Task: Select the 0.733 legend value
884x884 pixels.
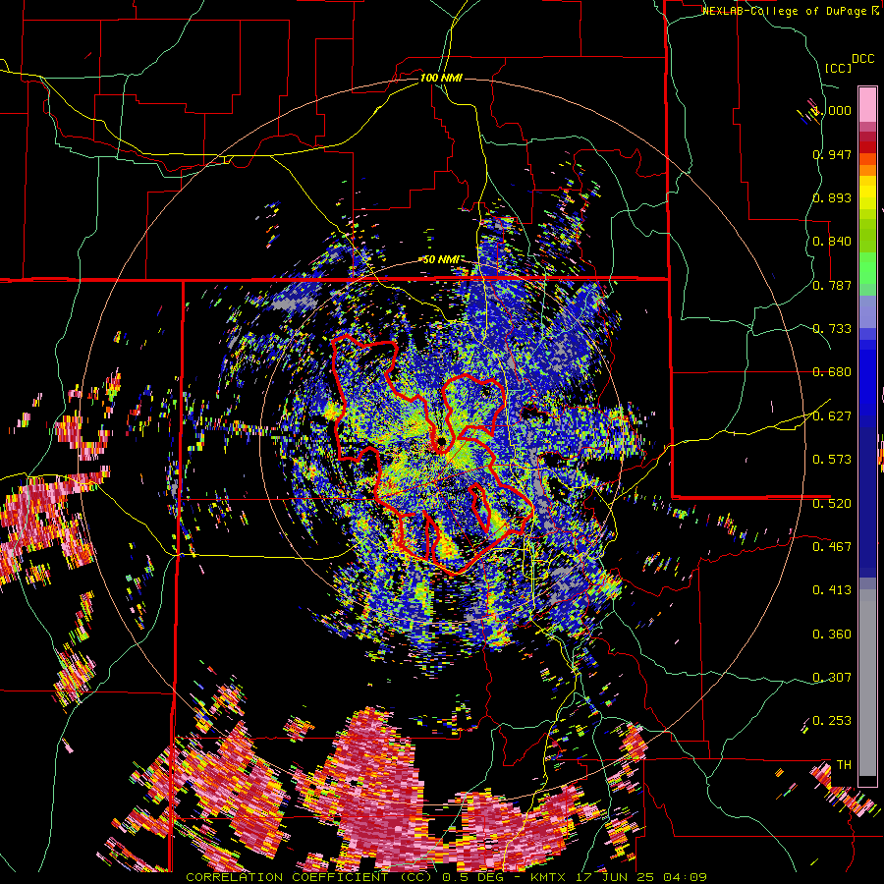Action: click(x=832, y=329)
